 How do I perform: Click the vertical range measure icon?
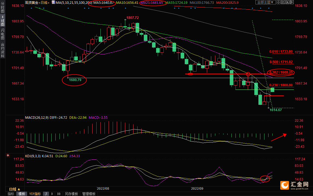tap(283, 2)
